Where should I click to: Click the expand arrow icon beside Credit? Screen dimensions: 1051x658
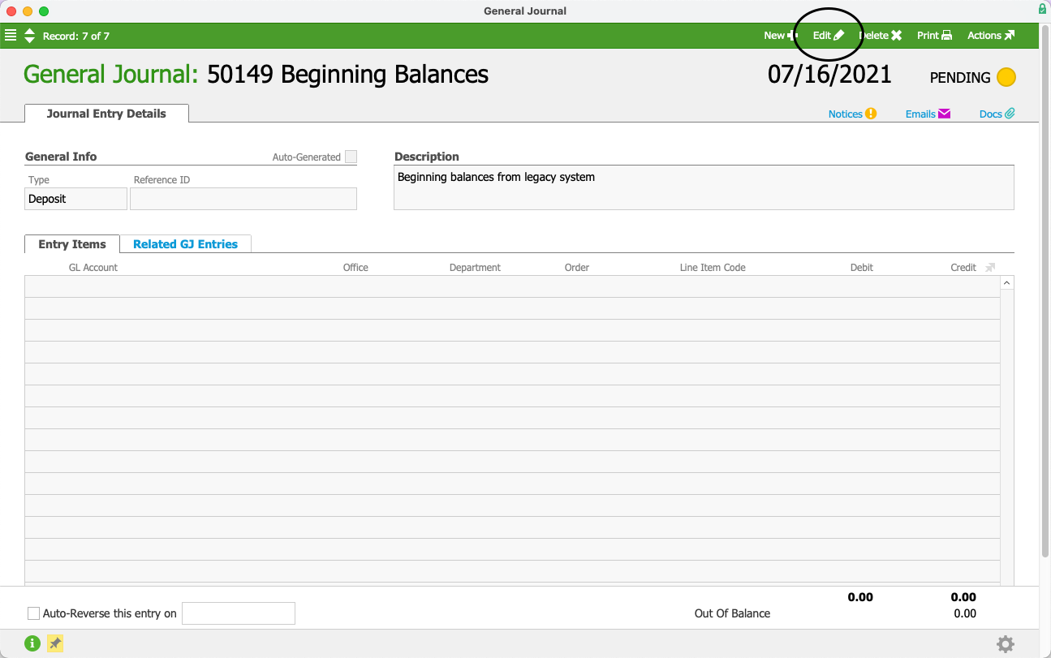pos(990,268)
